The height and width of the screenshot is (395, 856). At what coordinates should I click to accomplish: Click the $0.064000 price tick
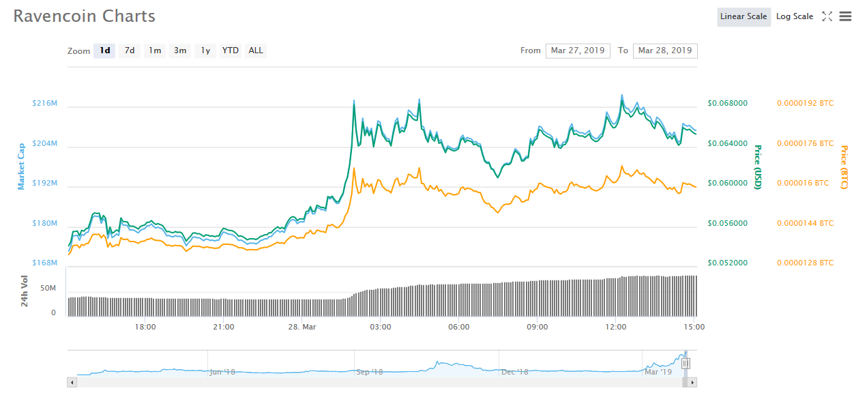tap(728, 143)
